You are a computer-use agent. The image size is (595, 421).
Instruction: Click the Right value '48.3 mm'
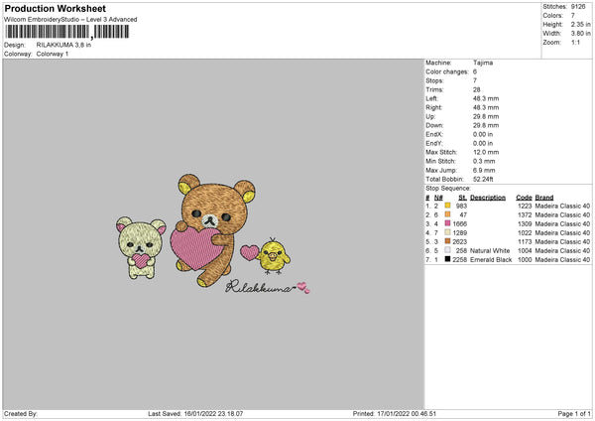[x=486, y=107]
